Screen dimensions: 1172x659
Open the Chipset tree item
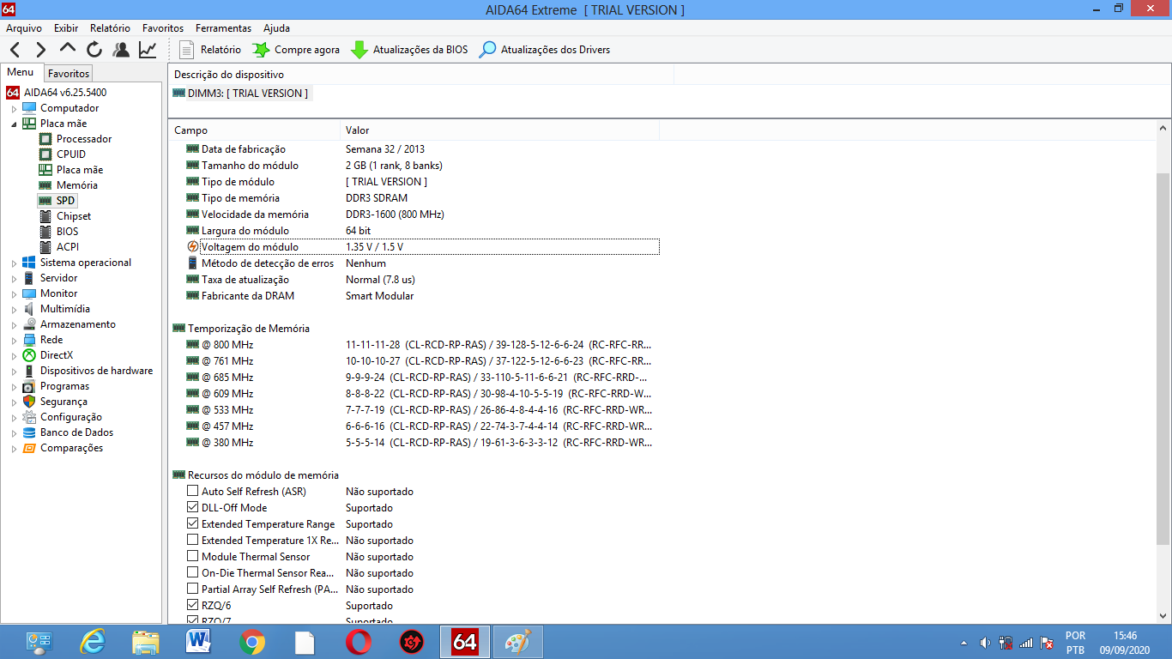(x=74, y=216)
